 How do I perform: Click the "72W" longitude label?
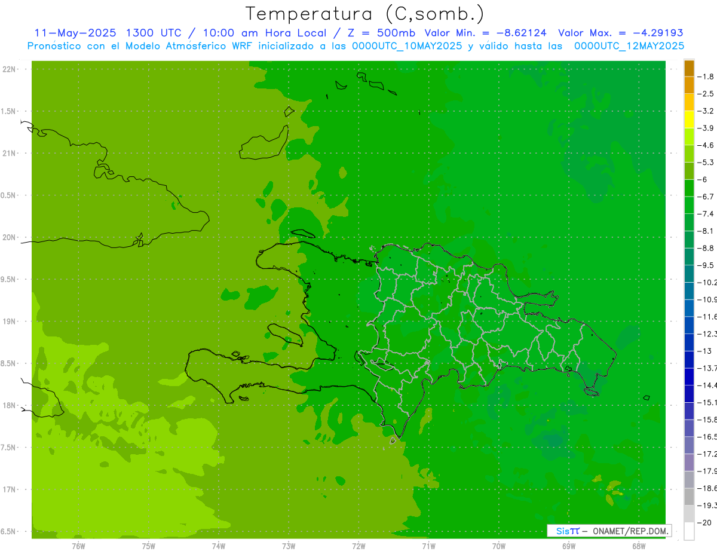[x=358, y=546]
